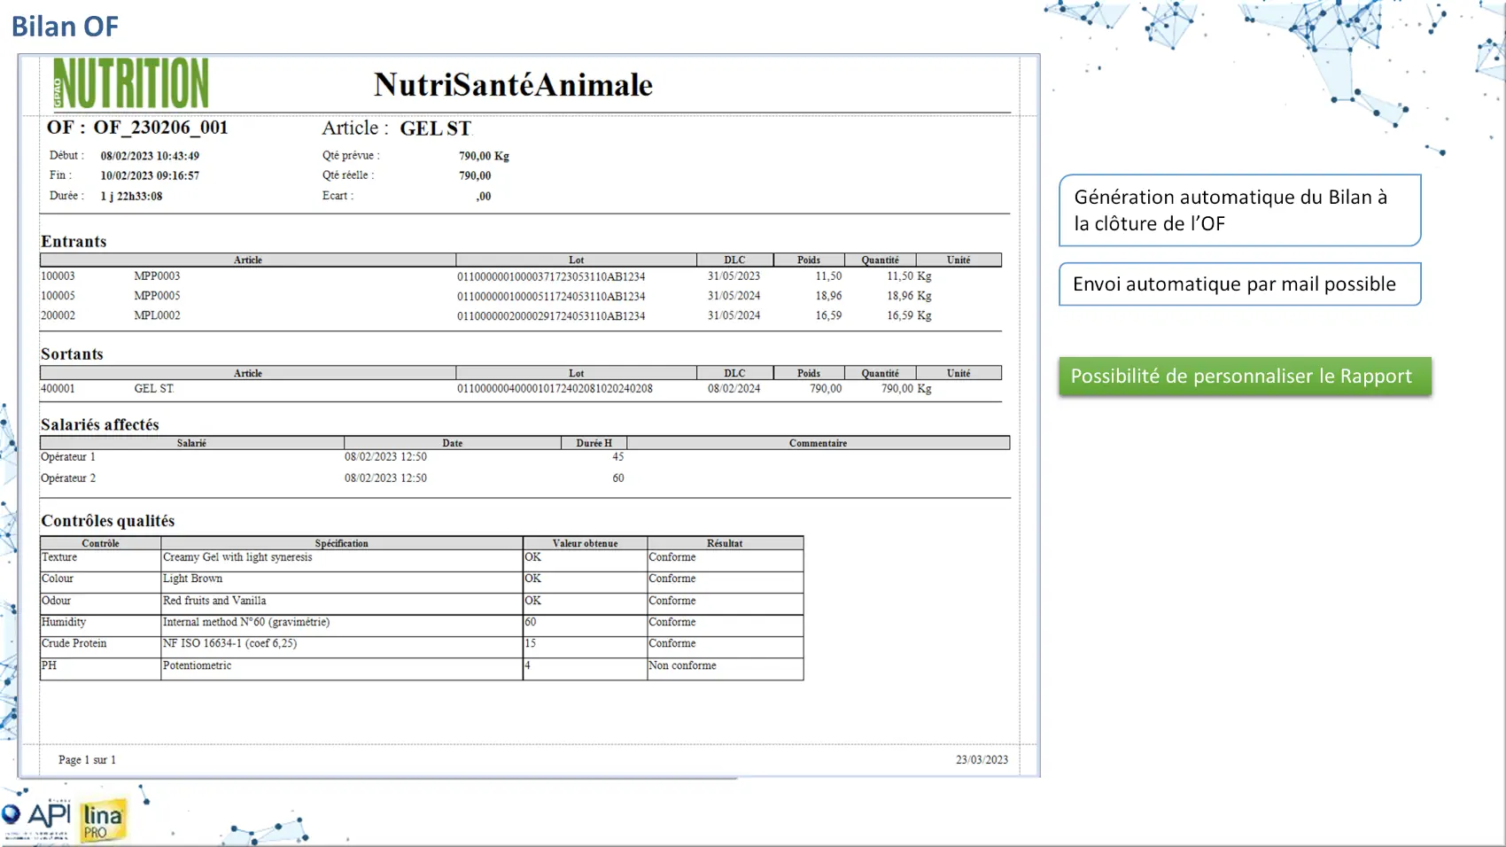Screen dimensions: 1506x847
Task: Select entrant row article 'MPP0003'
Action: click(157, 276)
